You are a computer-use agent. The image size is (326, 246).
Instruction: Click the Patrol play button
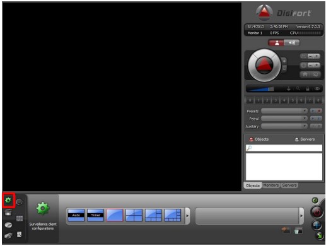pos(313,119)
